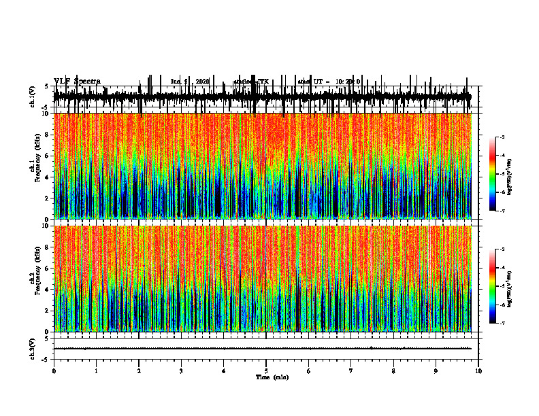Click the x-axis tick label '7'
This screenshot has width=539, height=416.
tap(351, 371)
